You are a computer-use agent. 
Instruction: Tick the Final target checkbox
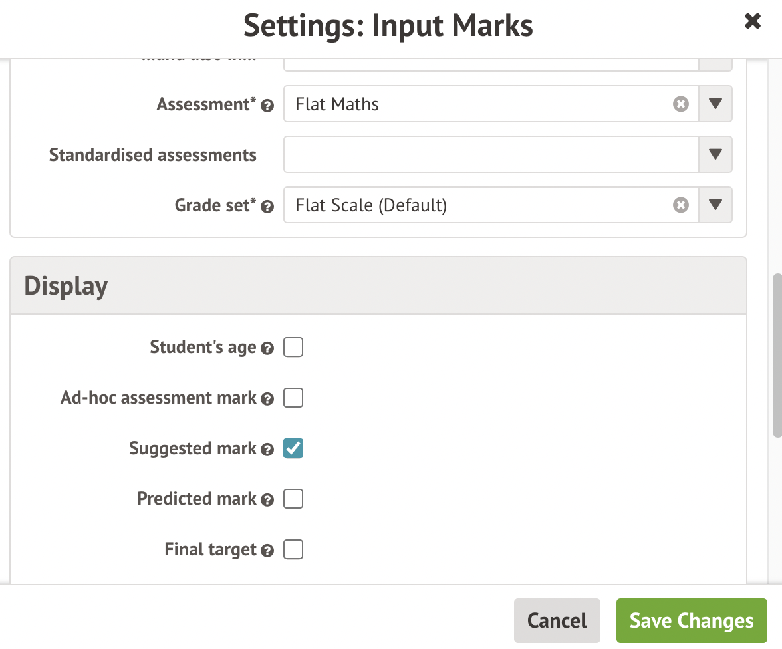[293, 549]
